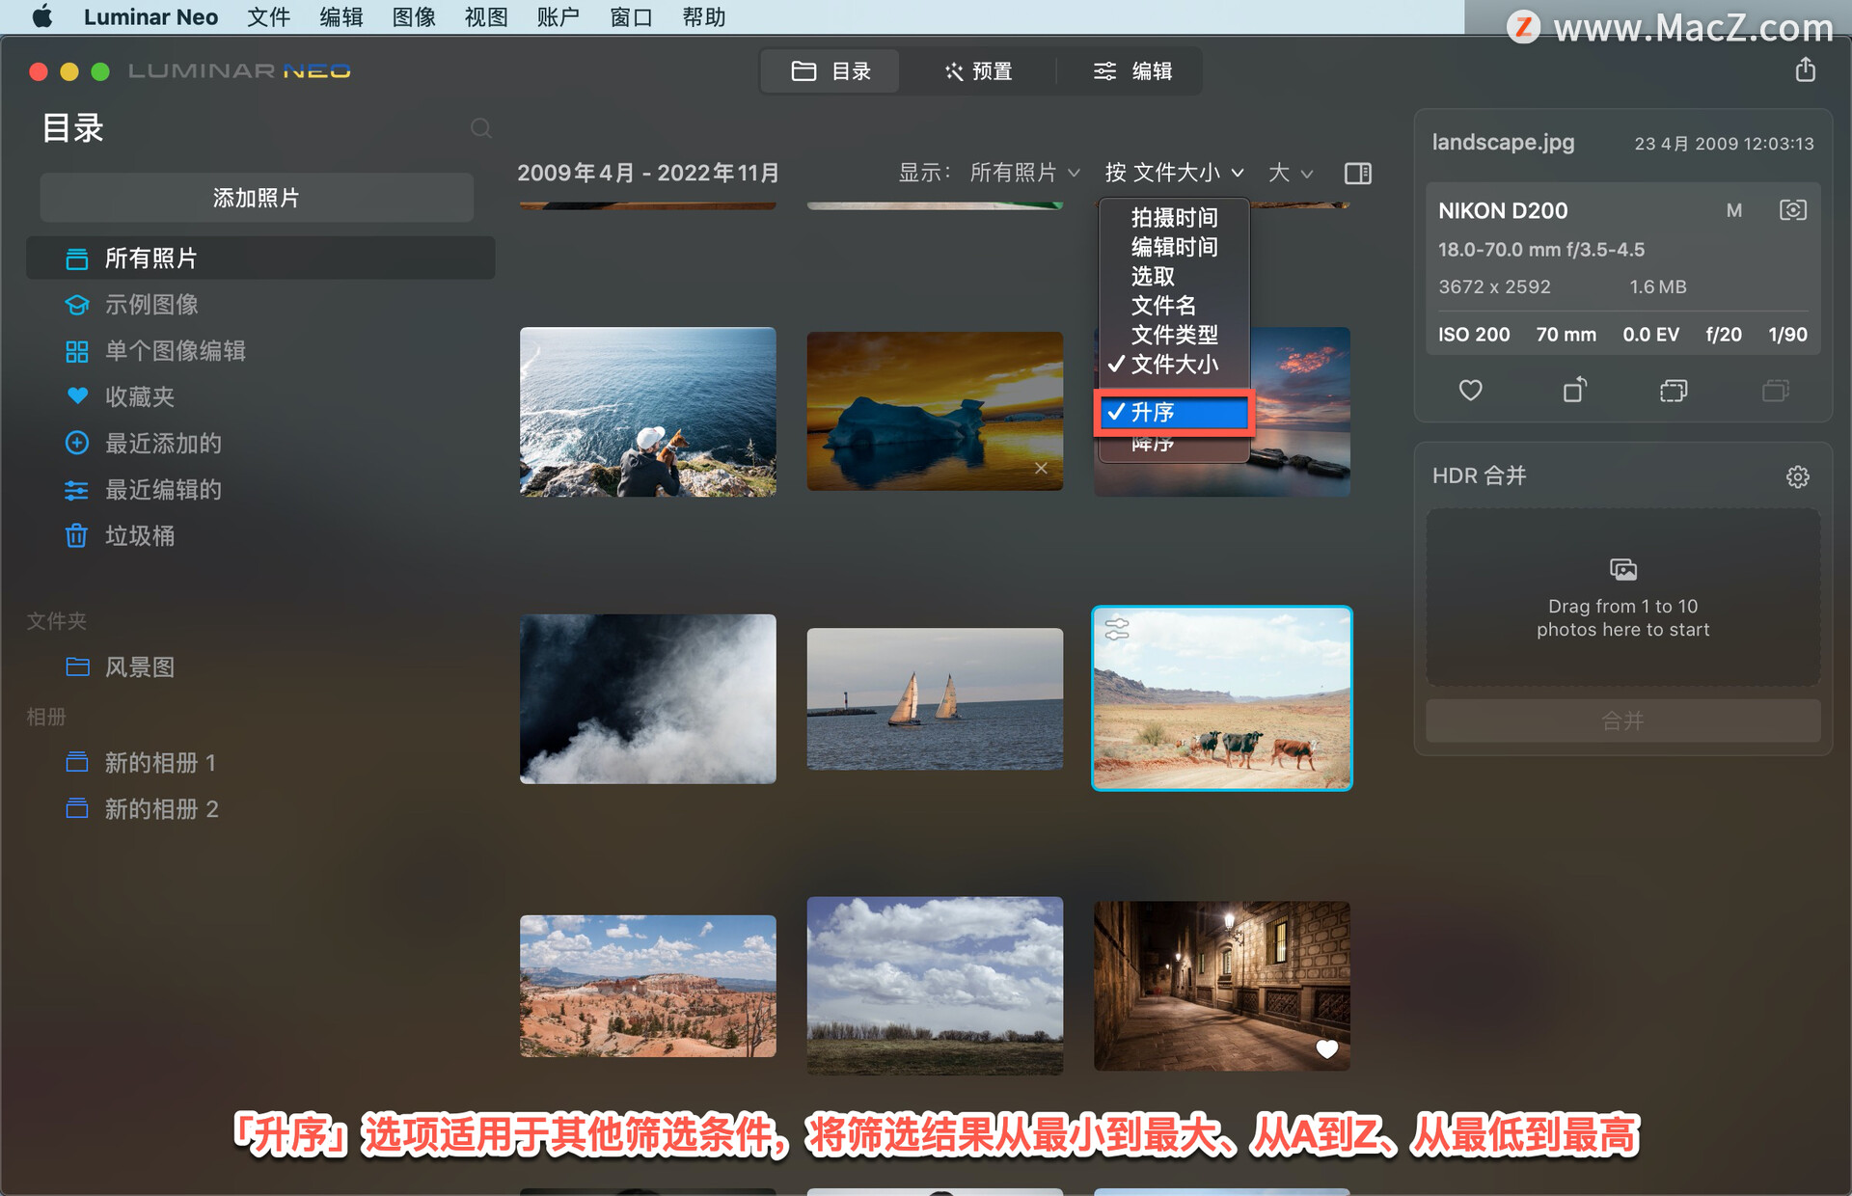The height and width of the screenshot is (1196, 1852).
Task: Click the image drop icon in HDR merge area
Action: click(x=1623, y=569)
